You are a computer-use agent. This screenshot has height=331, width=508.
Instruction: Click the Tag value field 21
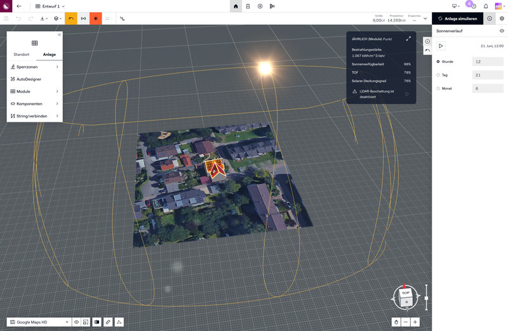coord(488,75)
